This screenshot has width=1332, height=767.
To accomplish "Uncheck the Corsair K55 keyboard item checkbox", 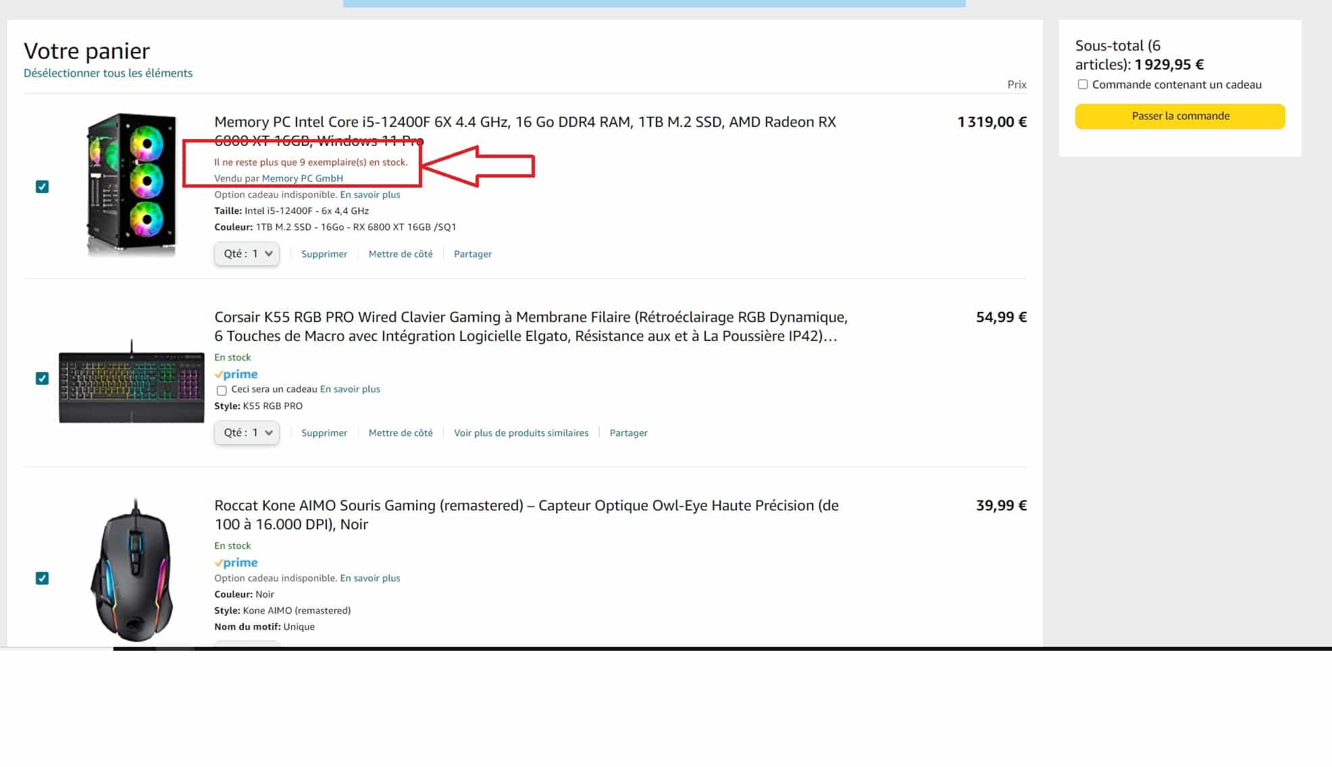I will 42,378.
